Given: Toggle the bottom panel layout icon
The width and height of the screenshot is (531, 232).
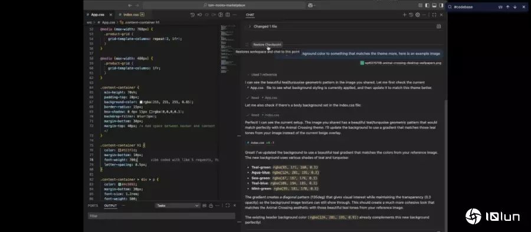Looking at the screenshot, I should click(x=434, y=5).
